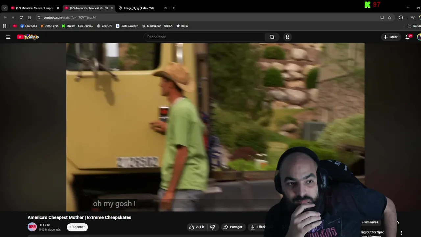Open a new browser tab
421x237 pixels.
pyautogui.click(x=174, y=8)
